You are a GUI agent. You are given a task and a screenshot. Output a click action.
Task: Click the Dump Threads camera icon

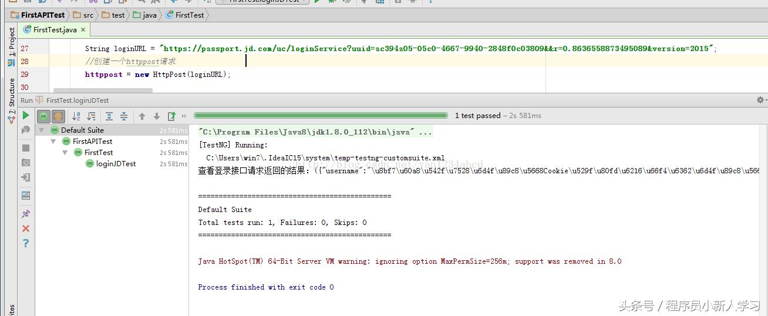pos(25,162)
